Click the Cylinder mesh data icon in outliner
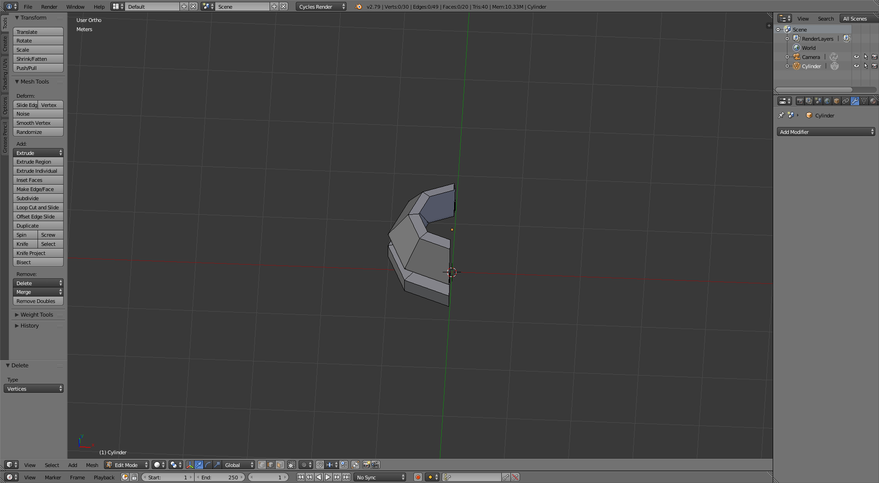This screenshot has height=483, width=879. coord(835,66)
